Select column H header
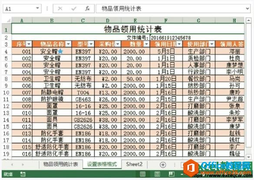The width and height of the screenshot is (254, 180). pos(230,20)
